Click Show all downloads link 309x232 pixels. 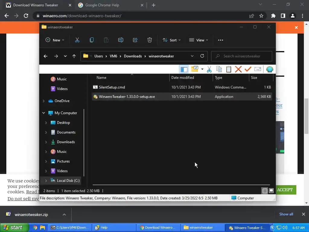pyautogui.click(x=286, y=214)
